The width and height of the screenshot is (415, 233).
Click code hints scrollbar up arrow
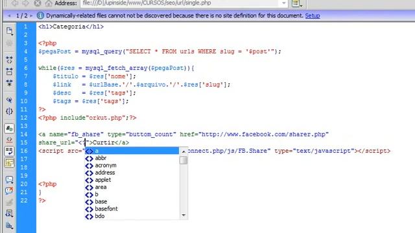(184, 151)
